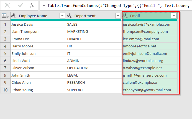
Task: Select the LEGAL department cell
Action: [94, 75]
